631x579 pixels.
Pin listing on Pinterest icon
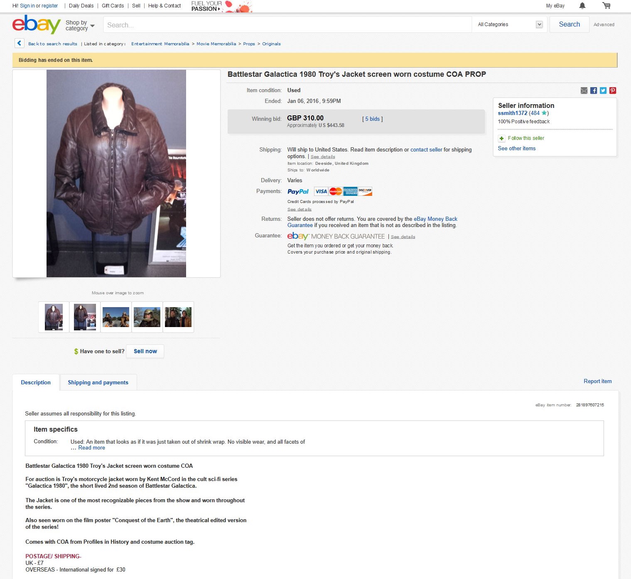click(x=613, y=90)
